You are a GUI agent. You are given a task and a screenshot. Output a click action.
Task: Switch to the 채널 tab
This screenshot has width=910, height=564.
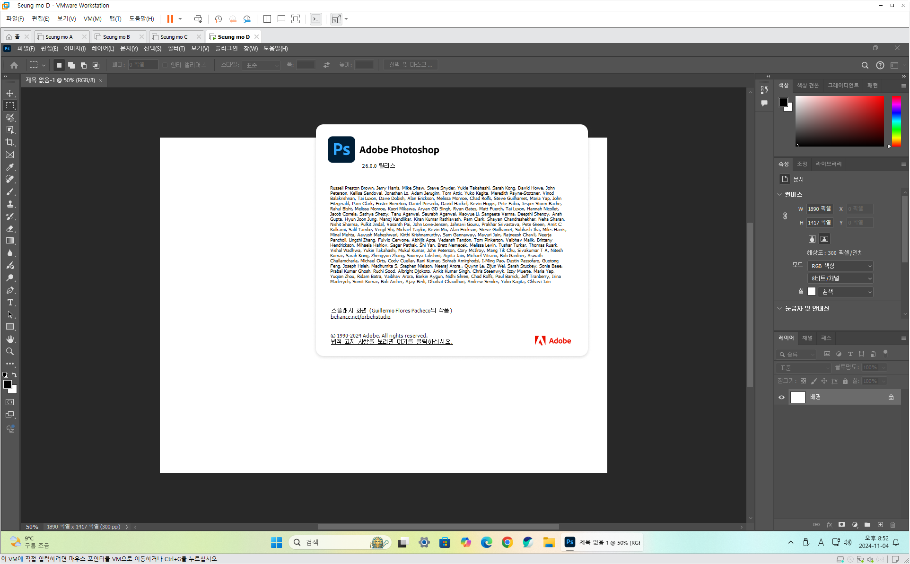point(807,338)
